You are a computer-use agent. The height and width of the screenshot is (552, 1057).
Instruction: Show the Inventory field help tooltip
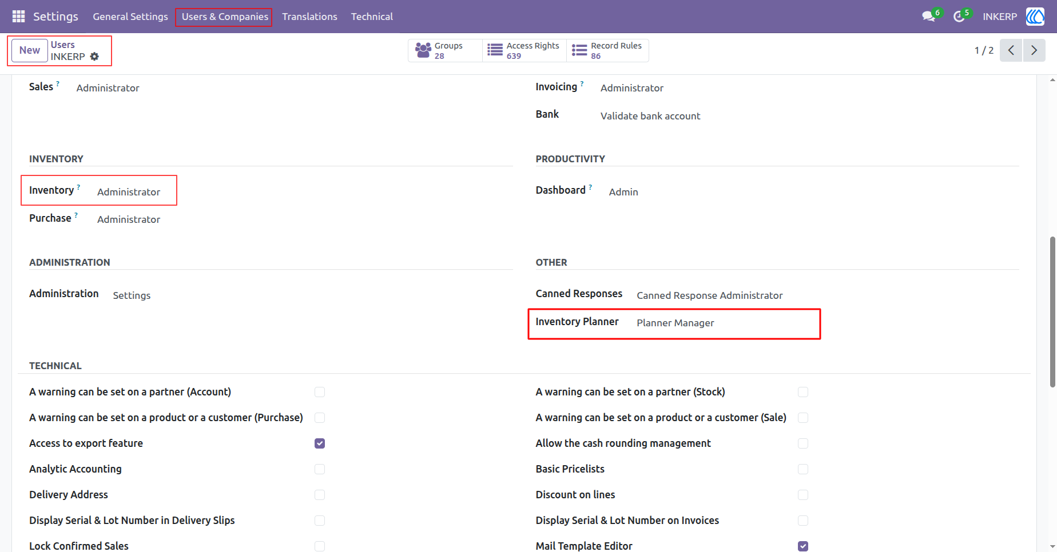tap(78, 187)
